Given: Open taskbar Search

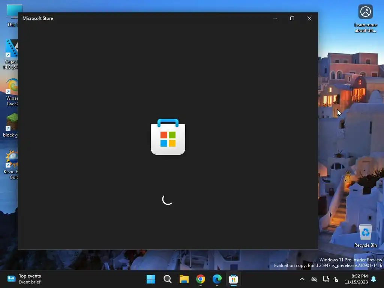Looking at the screenshot, I should [x=168, y=279].
